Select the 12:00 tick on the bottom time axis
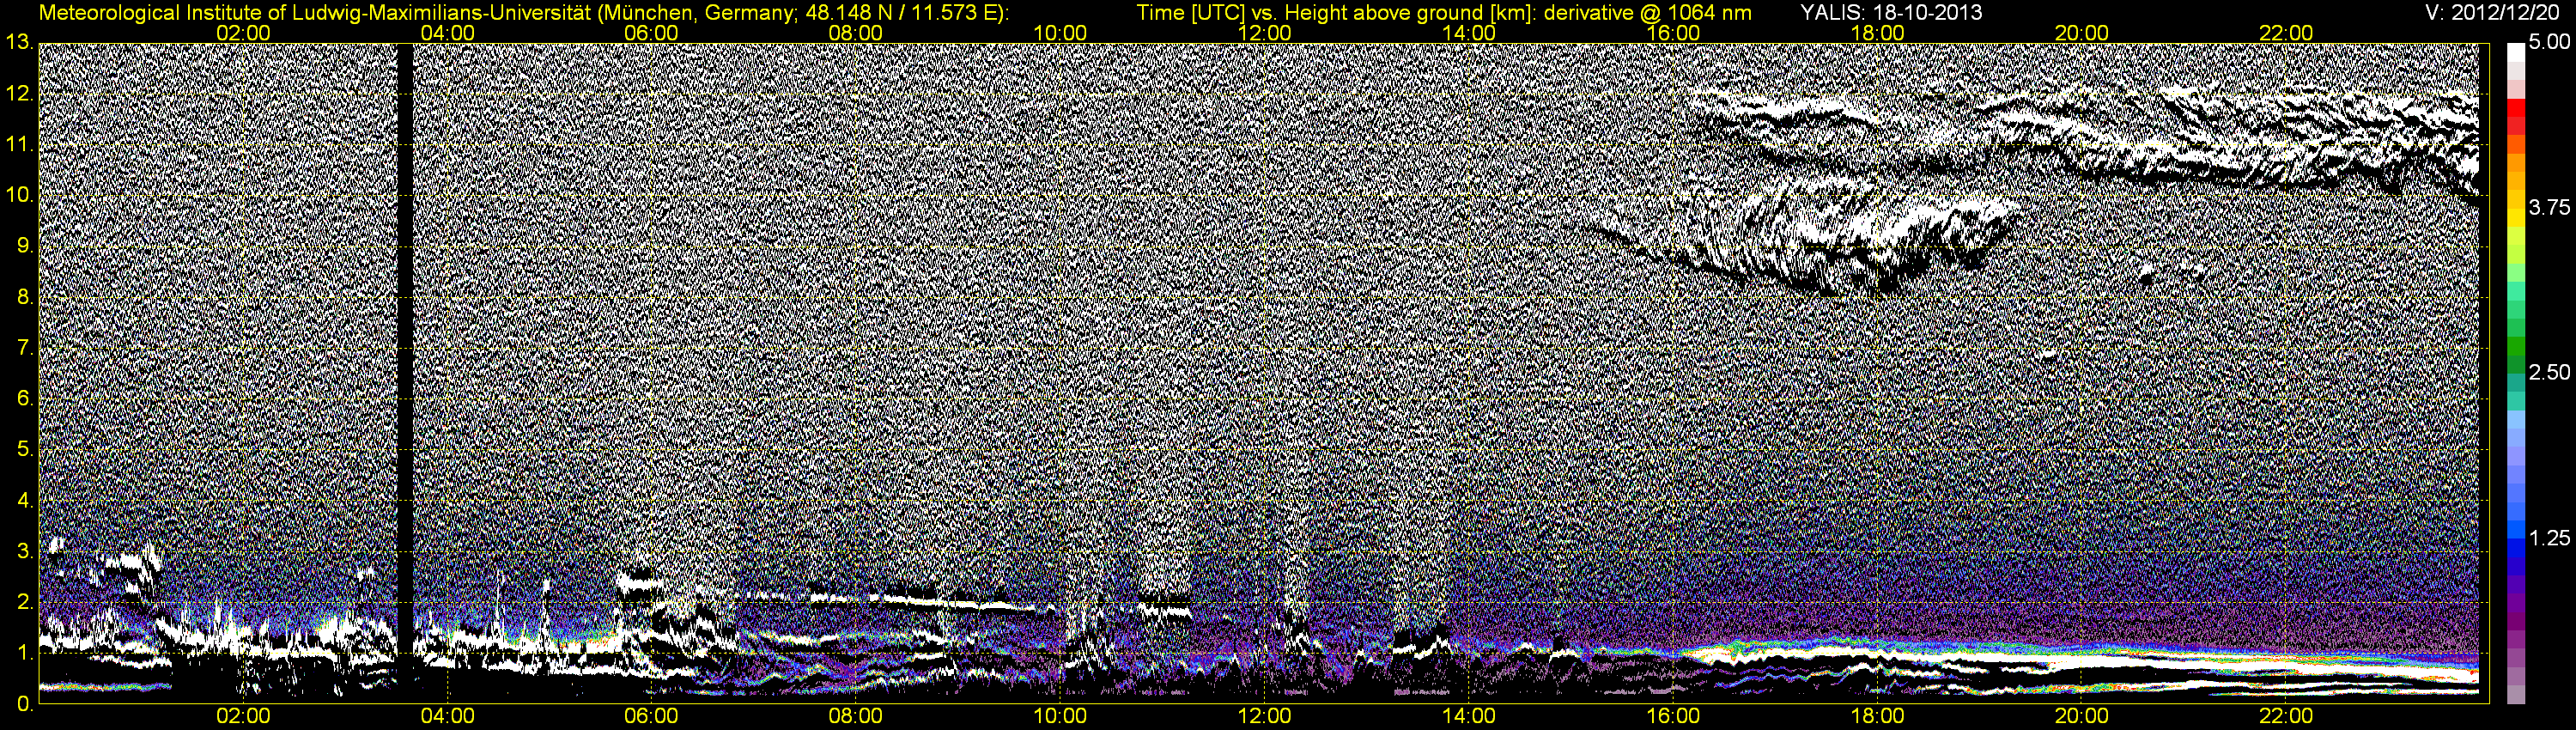The width and height of the screenshot is (2576, 730). point(1264,716)
